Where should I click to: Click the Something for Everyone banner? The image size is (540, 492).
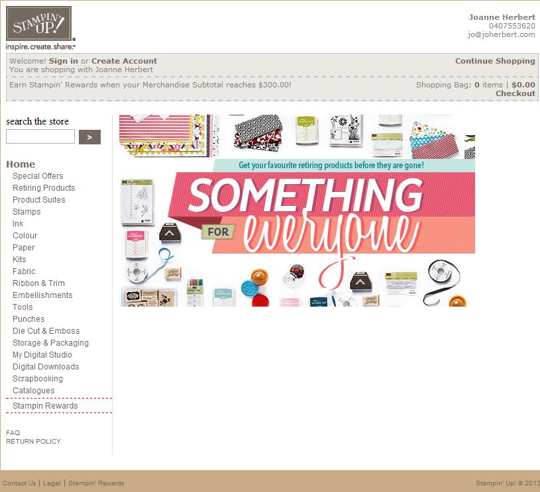297,211
